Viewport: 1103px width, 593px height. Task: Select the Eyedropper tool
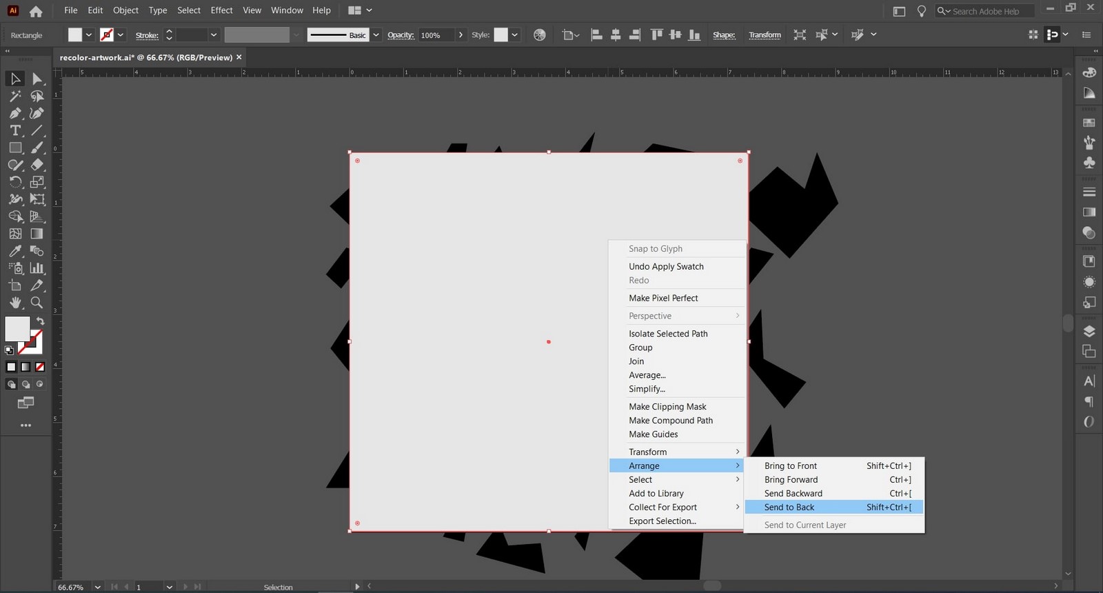point(15,251)
